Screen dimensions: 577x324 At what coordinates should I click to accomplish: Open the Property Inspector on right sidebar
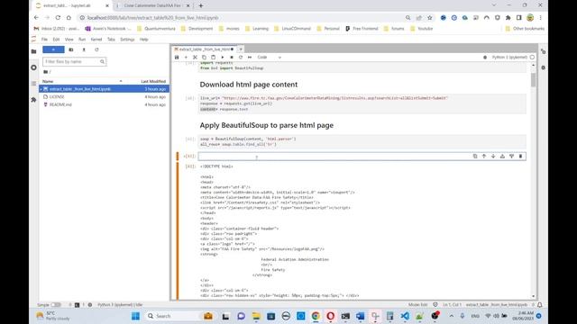[543, 52]
